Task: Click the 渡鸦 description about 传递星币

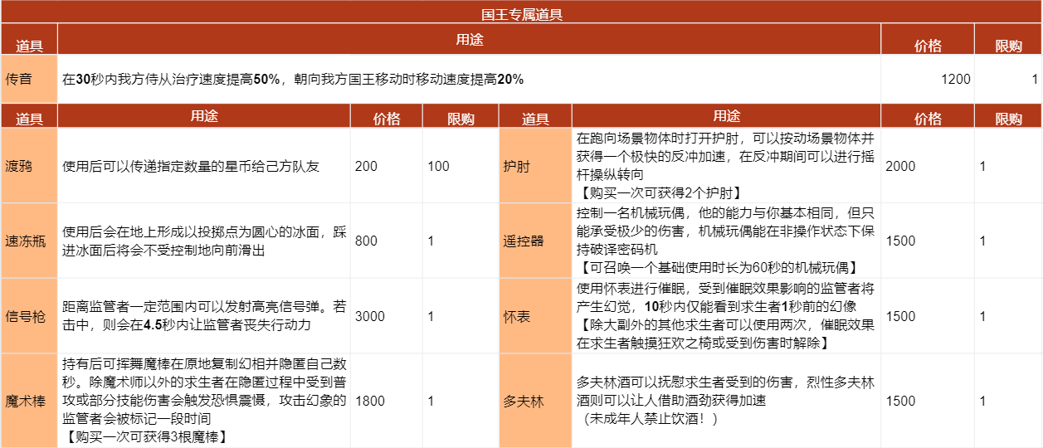Action: [191, 166]
